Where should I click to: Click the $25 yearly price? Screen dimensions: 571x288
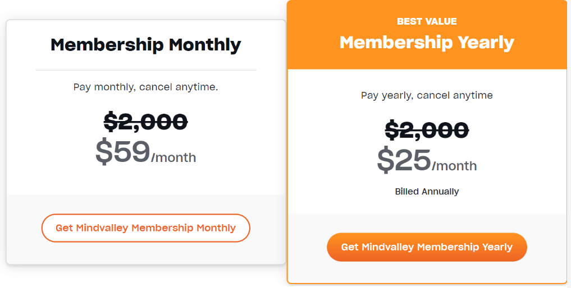tap(404, 160)
